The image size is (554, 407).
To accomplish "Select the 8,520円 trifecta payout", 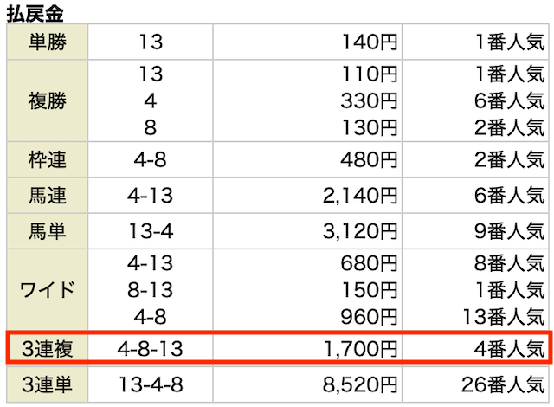I will coord(360,384).
